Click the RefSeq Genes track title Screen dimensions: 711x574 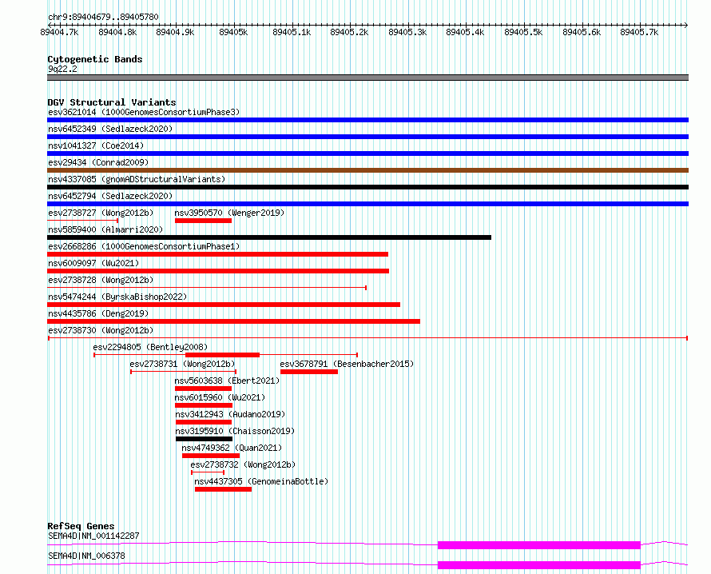pyautogui.click(x=81, y=526)
